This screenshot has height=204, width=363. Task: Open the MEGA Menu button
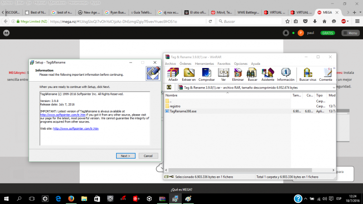tap(350, 33)
